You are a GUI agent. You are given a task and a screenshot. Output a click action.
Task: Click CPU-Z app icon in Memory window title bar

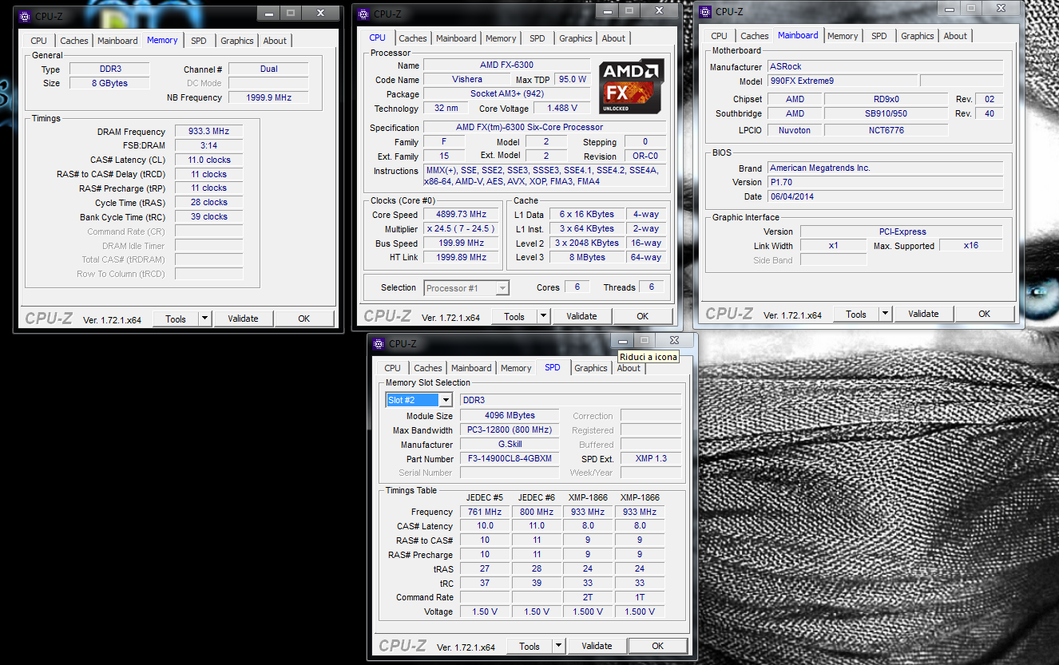click(x=25, y=16)
